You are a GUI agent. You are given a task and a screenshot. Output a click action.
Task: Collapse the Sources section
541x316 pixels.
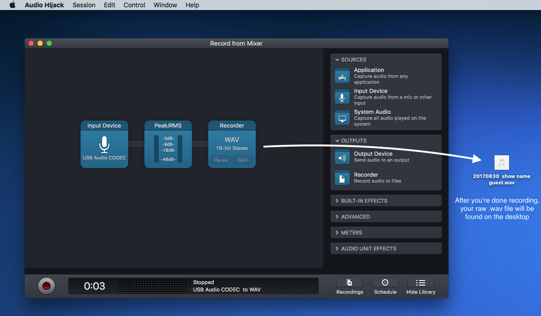pyautogui.click(x=337, y=60)
